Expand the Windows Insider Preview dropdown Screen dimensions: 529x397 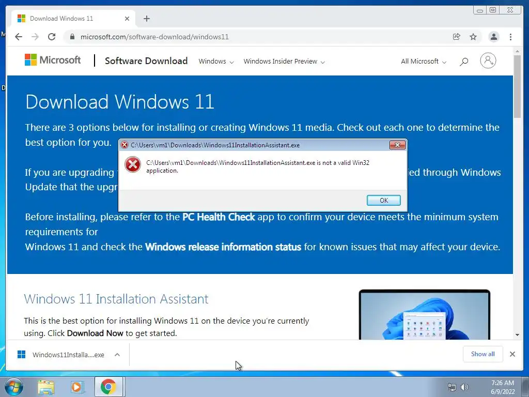tap(284, 62)
